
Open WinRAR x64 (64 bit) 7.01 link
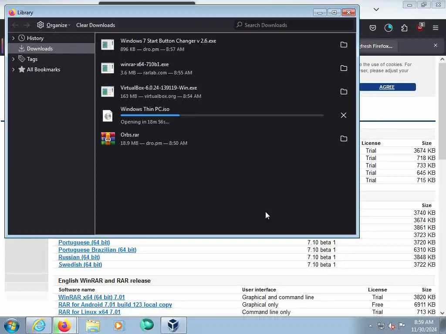pyautogui.click(x=91, y=297)
